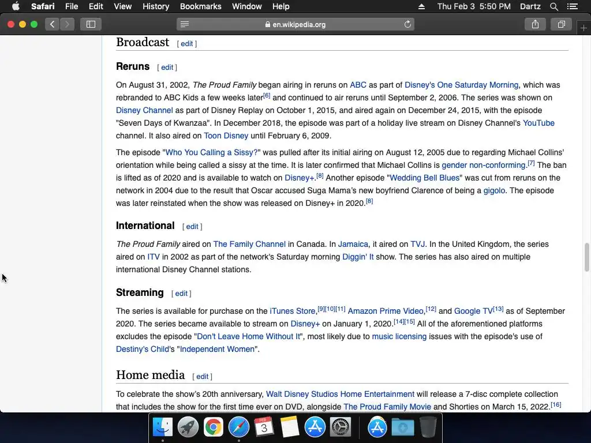The image size is (591, 443).
Task: Open "Who You Calling a Sissy?" link
Action: [x=211, y=152]
